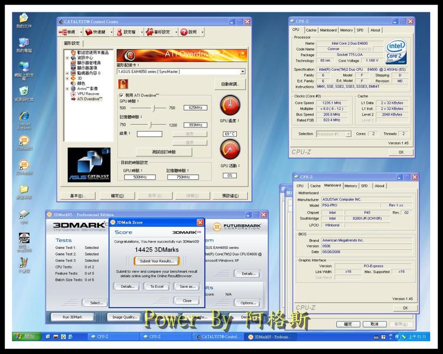
Task: Click the 喜好設定 preferences toolbar icon
Action: point(149,32)
